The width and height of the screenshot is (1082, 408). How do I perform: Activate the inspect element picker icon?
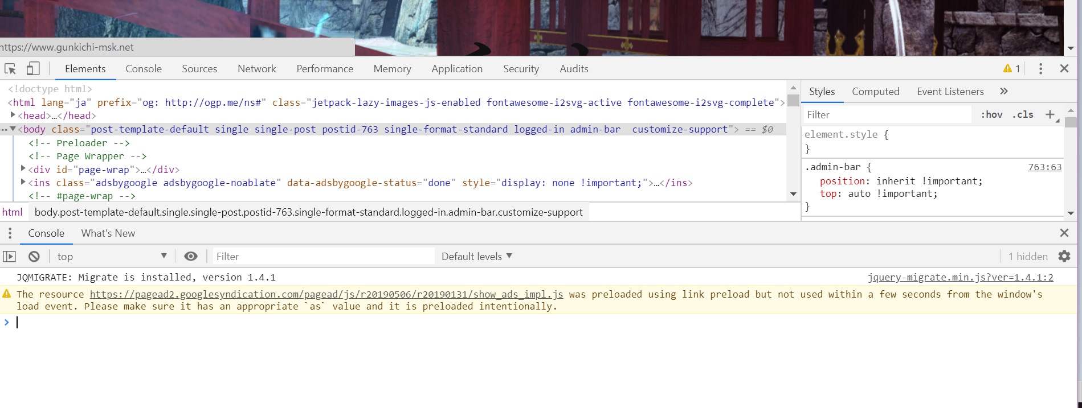pos(10,69)
